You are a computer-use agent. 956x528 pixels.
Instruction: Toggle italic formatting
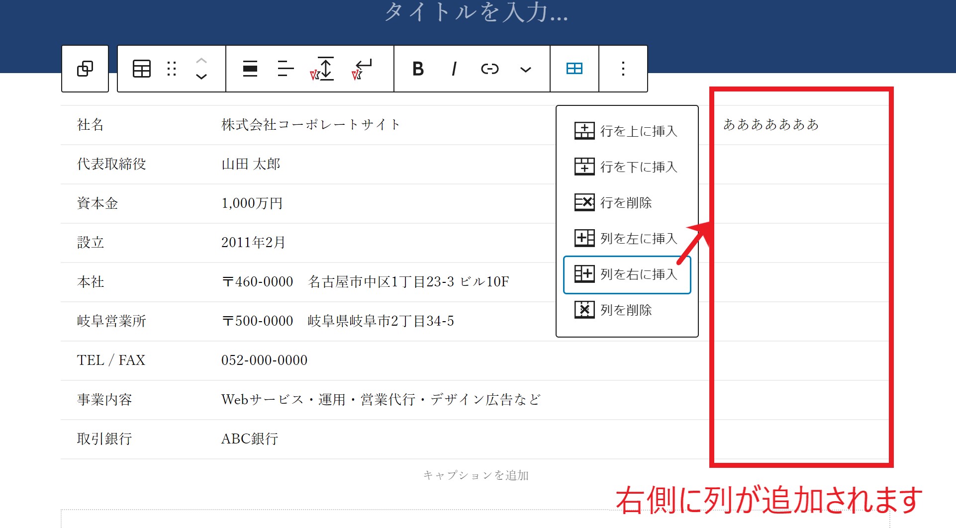(454, 69)
